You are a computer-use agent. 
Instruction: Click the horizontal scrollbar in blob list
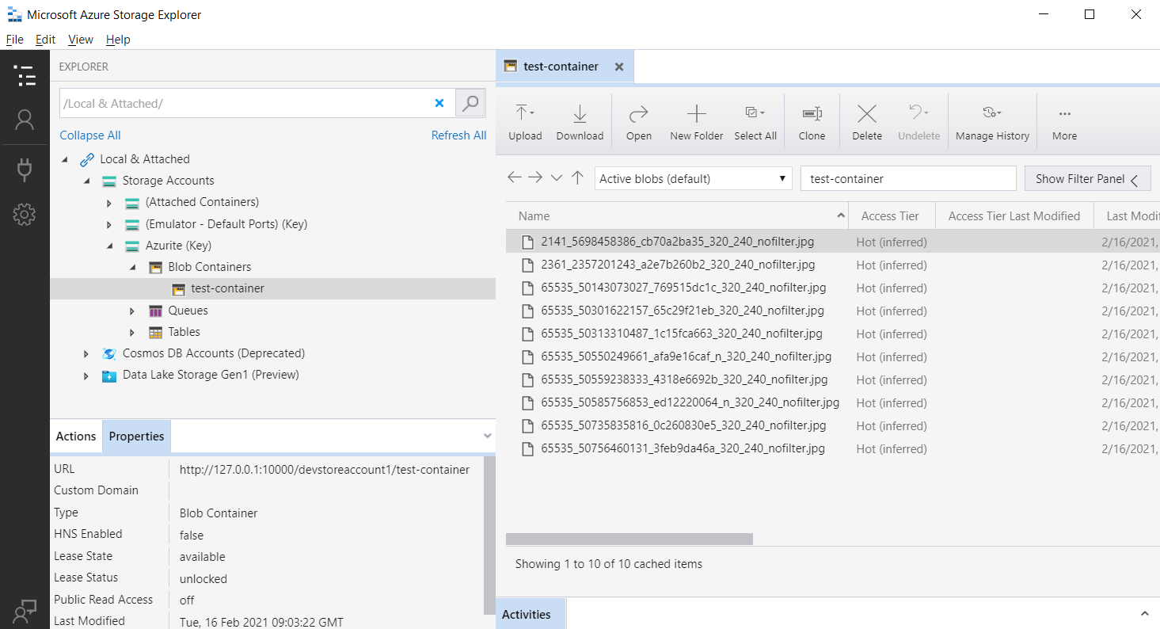click(x=629, y=539)
